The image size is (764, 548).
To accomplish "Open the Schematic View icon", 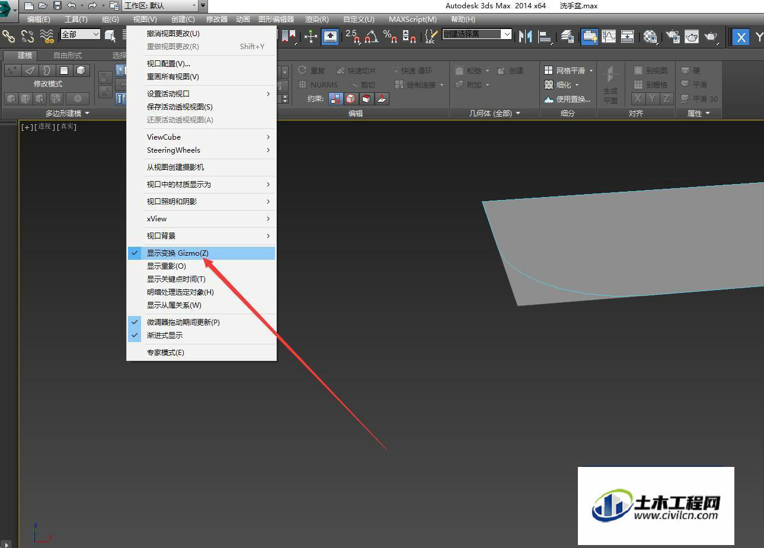I will click(x=627, y=37).
